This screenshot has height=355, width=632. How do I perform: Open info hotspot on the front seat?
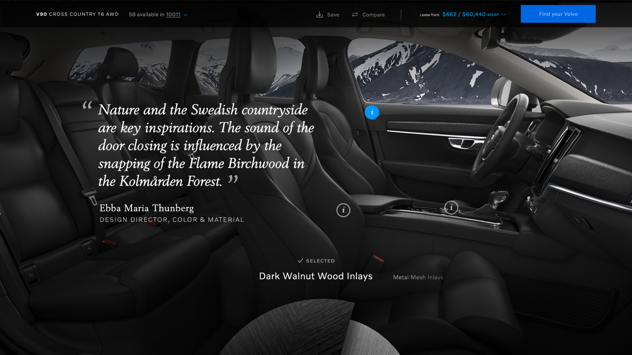click(343, 210)
